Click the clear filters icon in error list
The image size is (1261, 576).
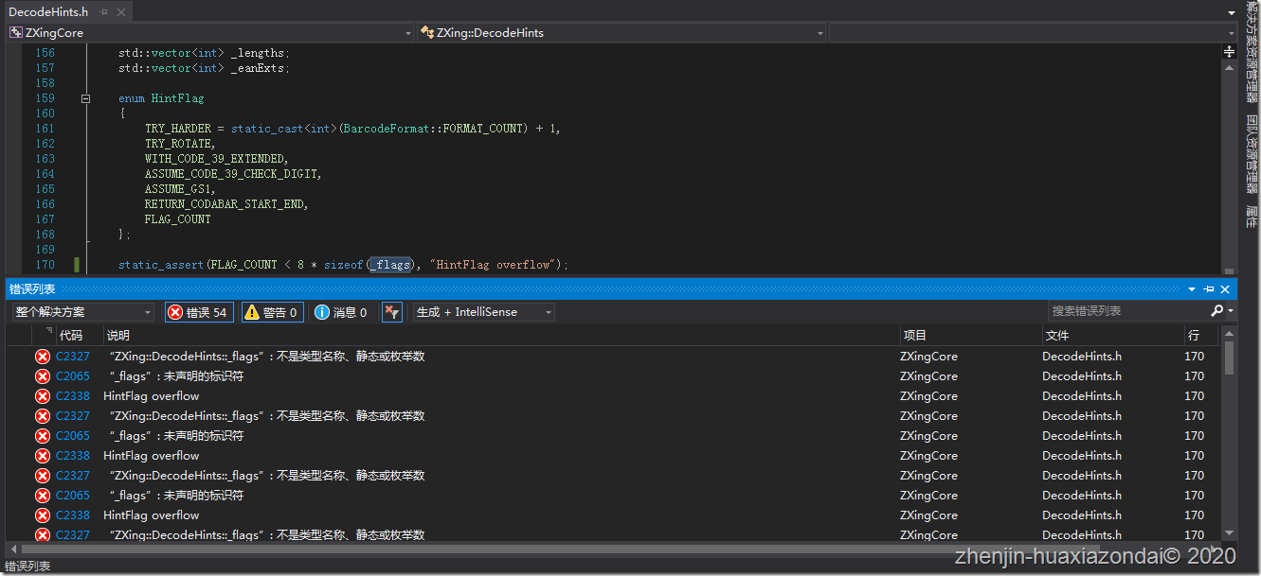click(x=391, y=312)
